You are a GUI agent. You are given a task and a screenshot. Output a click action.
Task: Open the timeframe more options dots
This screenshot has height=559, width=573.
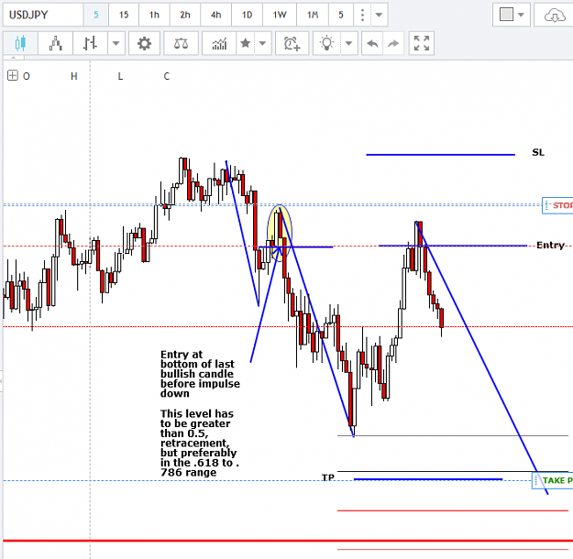click(362, 15)
